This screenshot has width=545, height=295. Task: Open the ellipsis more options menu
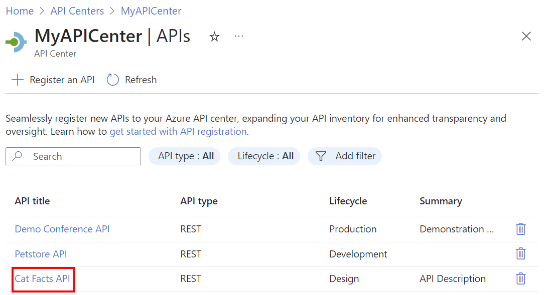click(x=239, y=36)
